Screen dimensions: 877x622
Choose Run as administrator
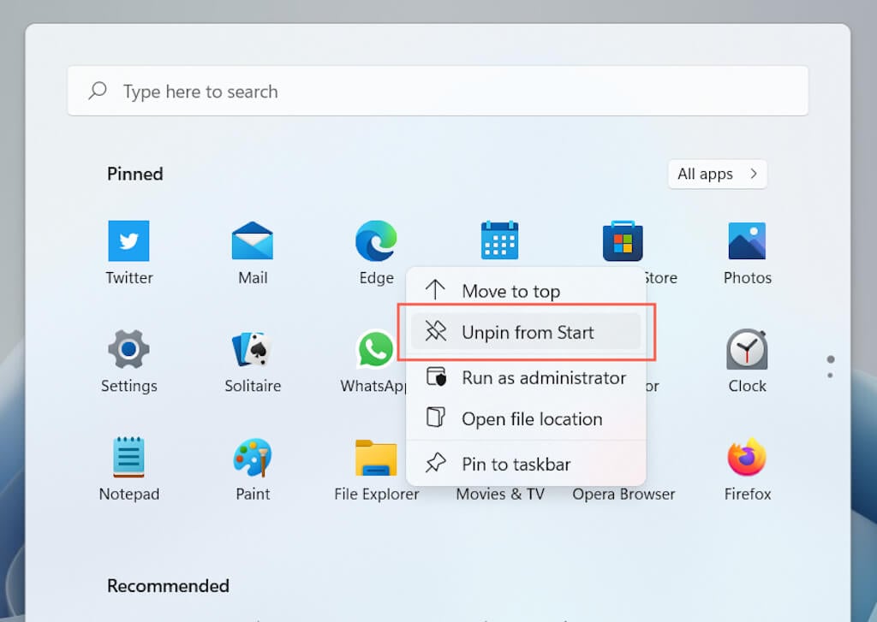[x=526, y=378]
